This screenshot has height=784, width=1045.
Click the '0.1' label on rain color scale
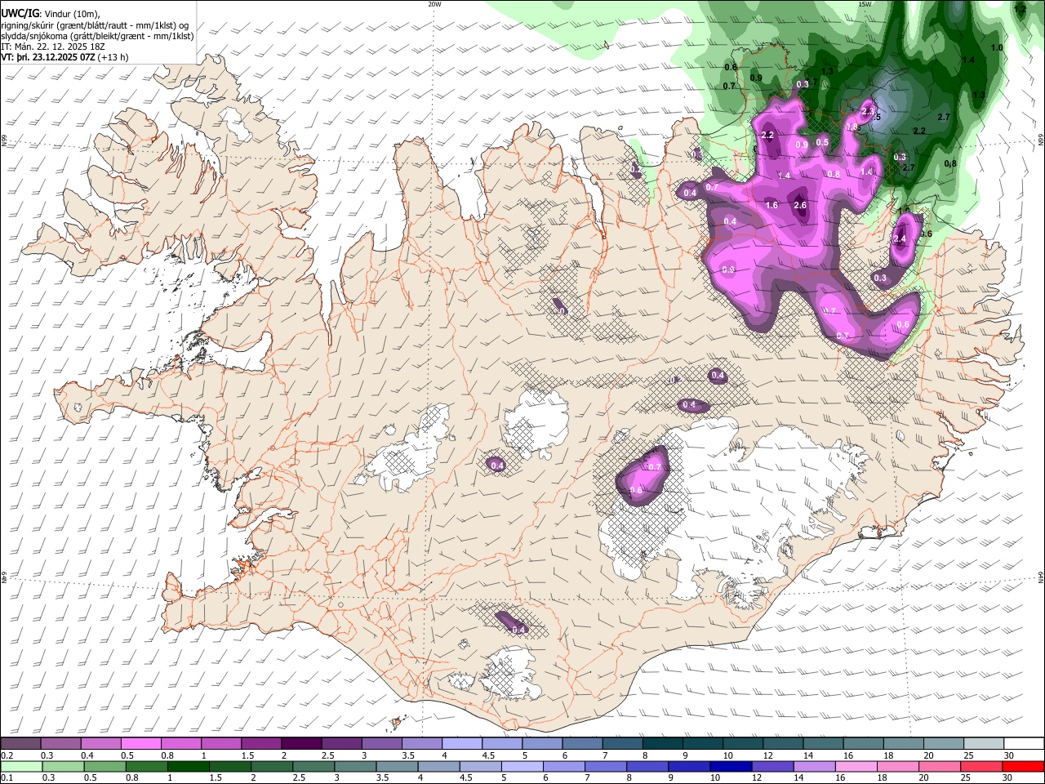7,777
